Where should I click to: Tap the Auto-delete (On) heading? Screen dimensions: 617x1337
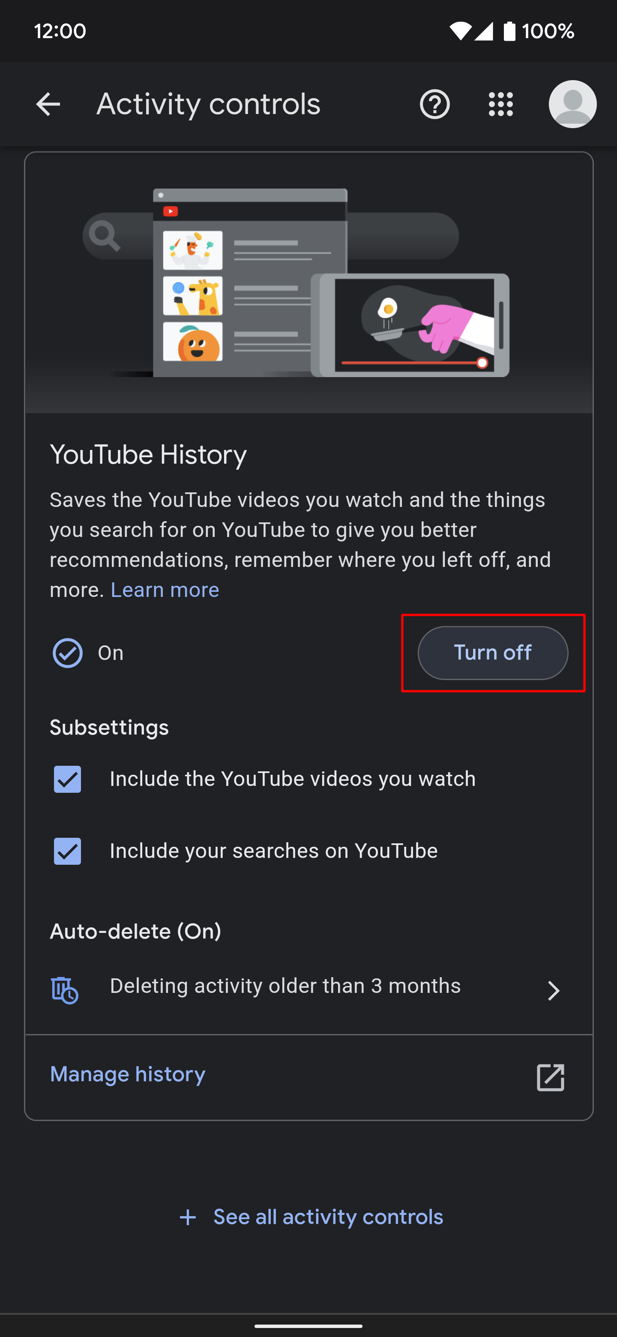135,931
